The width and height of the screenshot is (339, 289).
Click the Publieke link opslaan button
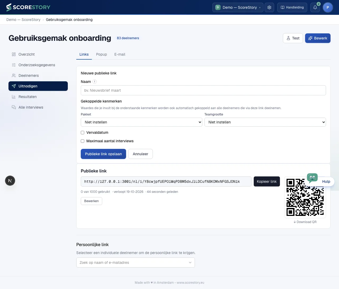click(x=103, y=154)
